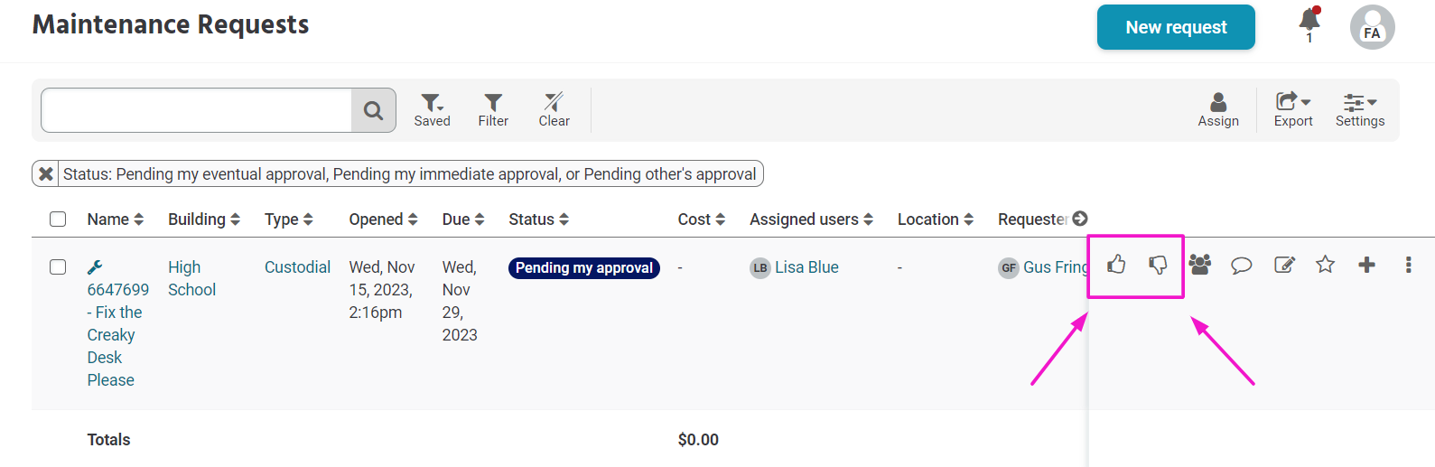The height and width of the screenshot is (467, 1435).
Task: Reject request with thumbs down icon
Action: pos(1158,265)
